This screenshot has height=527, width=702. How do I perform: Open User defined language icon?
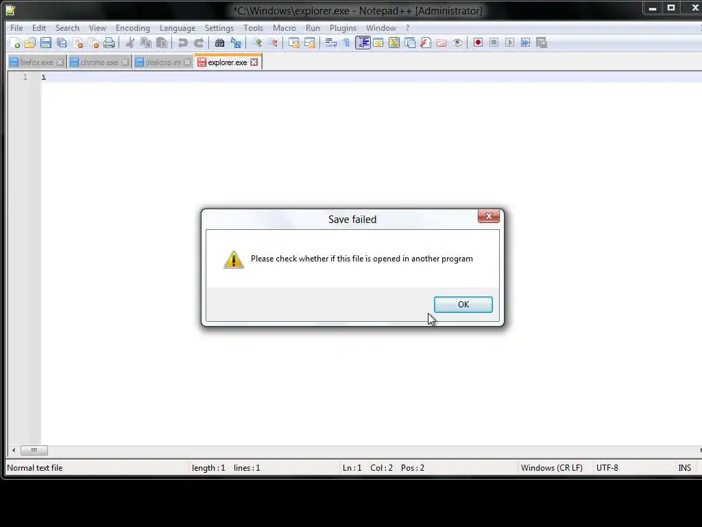point(378,43)
